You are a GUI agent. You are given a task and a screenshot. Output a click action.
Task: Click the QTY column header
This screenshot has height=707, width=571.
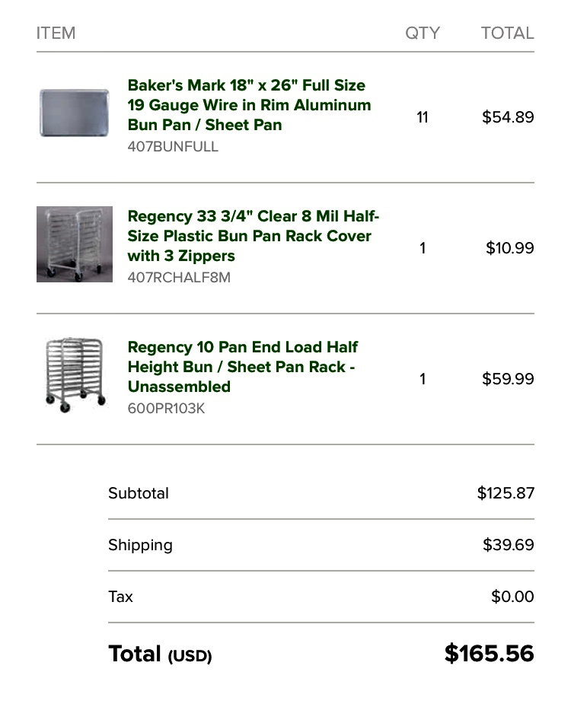coord(422,33)
